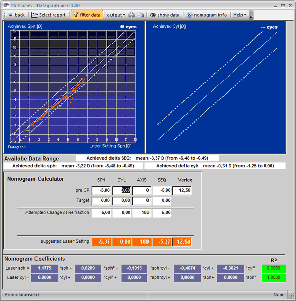
Task: Select the pre OP CYL input field
Action: coord(122,191)
